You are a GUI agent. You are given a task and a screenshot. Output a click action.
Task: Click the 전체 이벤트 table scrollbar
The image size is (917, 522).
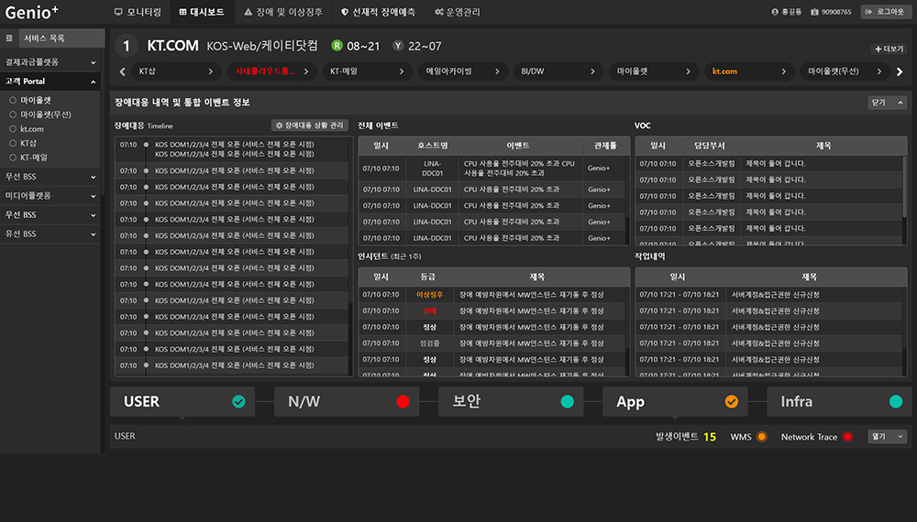(627, 187)
